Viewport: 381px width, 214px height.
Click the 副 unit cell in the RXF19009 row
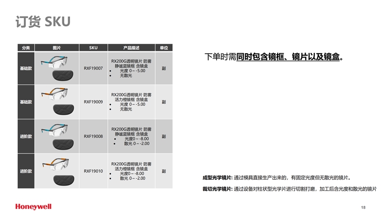point(164,102)
